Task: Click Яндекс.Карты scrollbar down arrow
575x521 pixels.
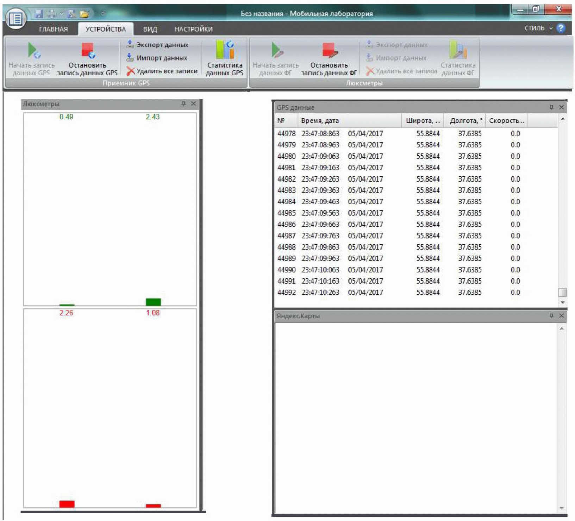Action: coord(562,508)
